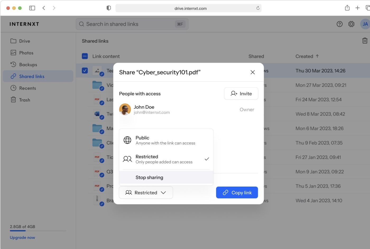Click the folder icon on the Mon 27 Mar row
This screenshot has width=370, height=249.
pyautogui.click(x=97, y=85)
